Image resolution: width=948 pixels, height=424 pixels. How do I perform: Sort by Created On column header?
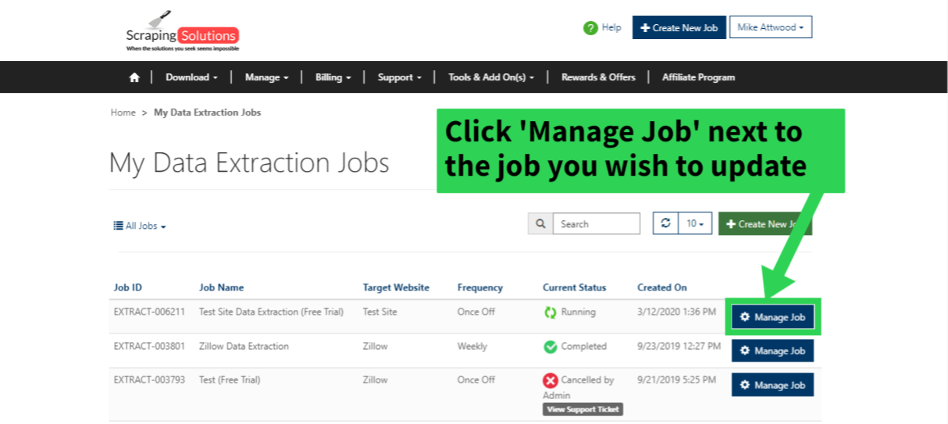coord(662,287)
